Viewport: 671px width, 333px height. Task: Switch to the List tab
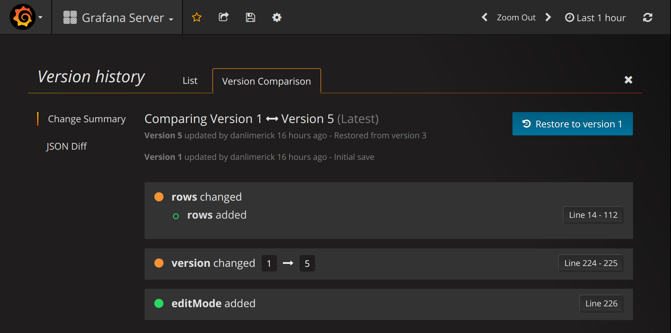click(x=190, y=81)
